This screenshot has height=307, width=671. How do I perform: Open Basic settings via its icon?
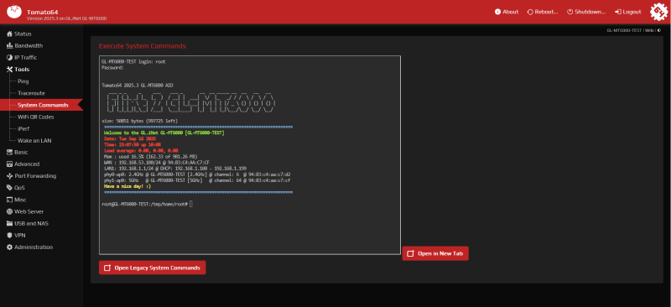tap(9, 152)
